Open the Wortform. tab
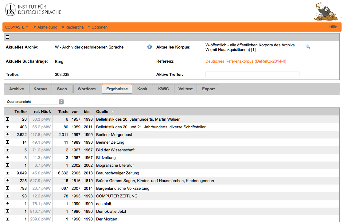 tap(87, 89)
